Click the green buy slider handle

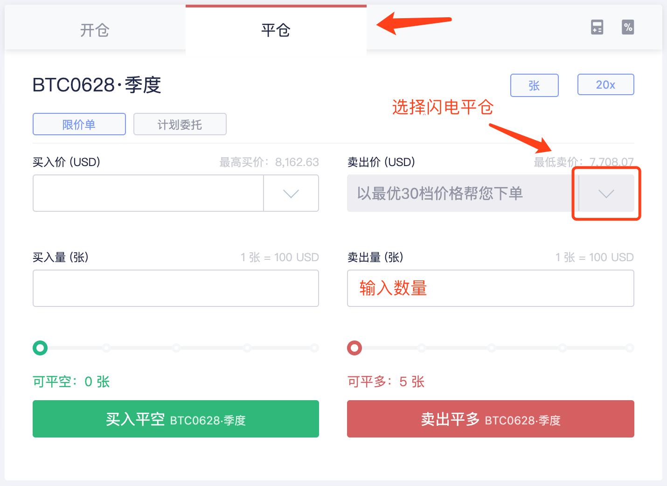(x=40, y=348)
